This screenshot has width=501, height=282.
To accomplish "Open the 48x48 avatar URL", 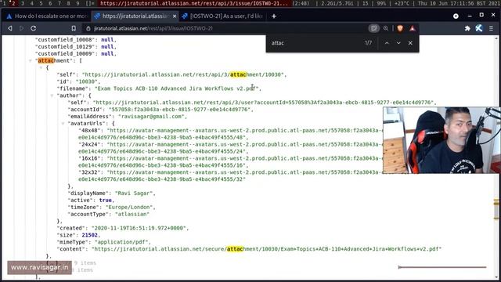I will [230, 134].
